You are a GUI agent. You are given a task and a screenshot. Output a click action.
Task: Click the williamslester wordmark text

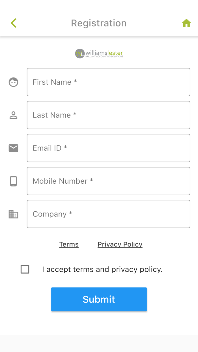(x=104, y=53)
